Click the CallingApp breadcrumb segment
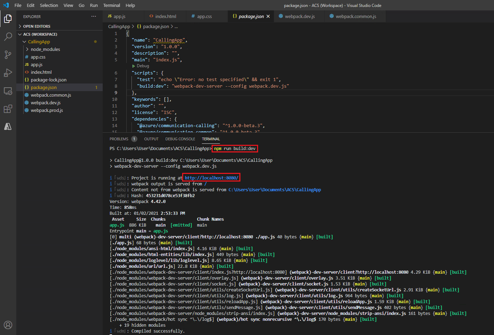494x335 pixels. click(119, 26)
